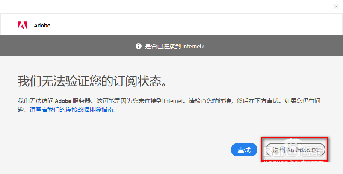Image resolution: width=343 pixels, height=174 pixels.
Task: Close the Adobe dialog window
Action: coord(336,6)
